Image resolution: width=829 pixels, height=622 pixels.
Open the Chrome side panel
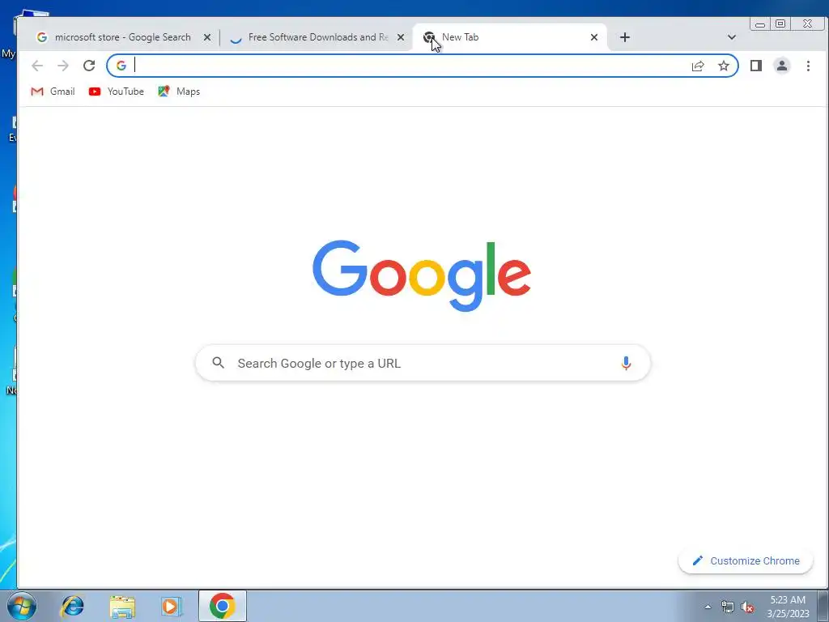pyautogui.click(x=756, y=66)
